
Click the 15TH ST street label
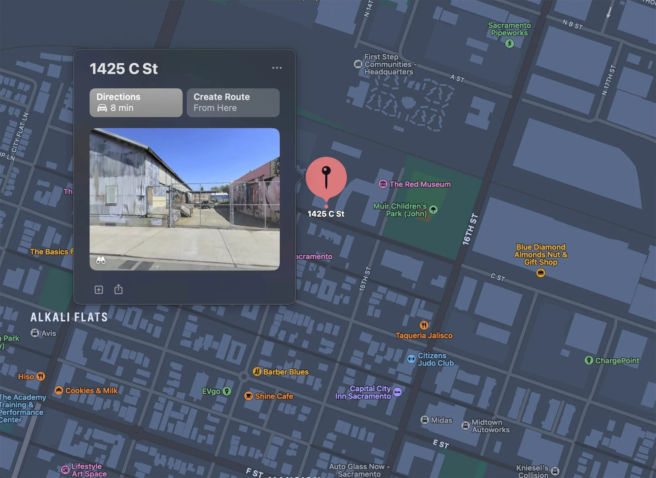365,279
